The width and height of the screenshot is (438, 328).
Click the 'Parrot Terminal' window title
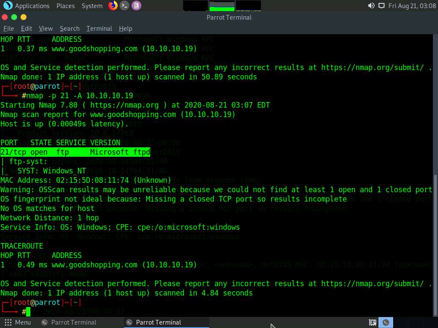(x=229, y=17)
